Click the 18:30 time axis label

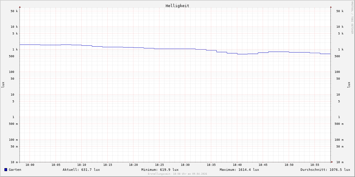pos(185,165)
